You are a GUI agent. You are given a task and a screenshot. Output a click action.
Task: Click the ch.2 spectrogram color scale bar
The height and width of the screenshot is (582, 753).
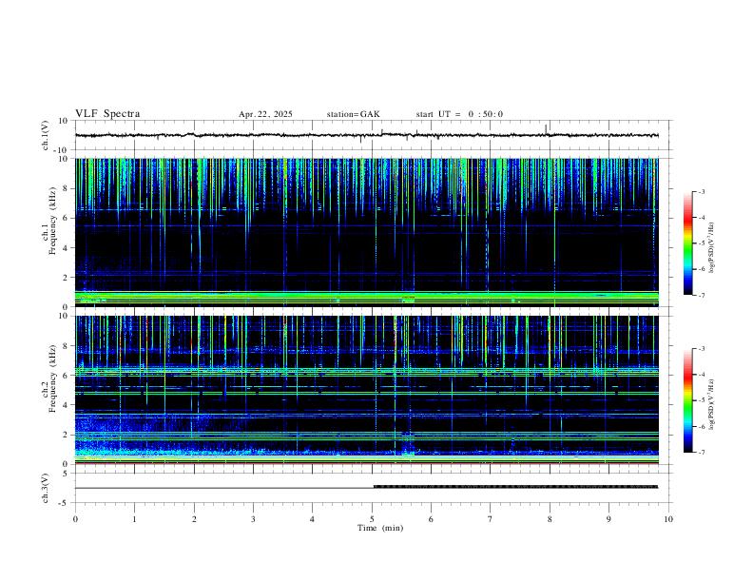[688, 400]
